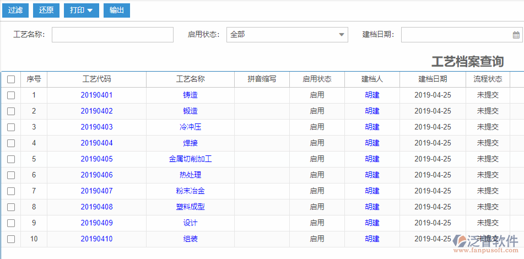Open the 打印 print dropdown button

pos(81,10)
